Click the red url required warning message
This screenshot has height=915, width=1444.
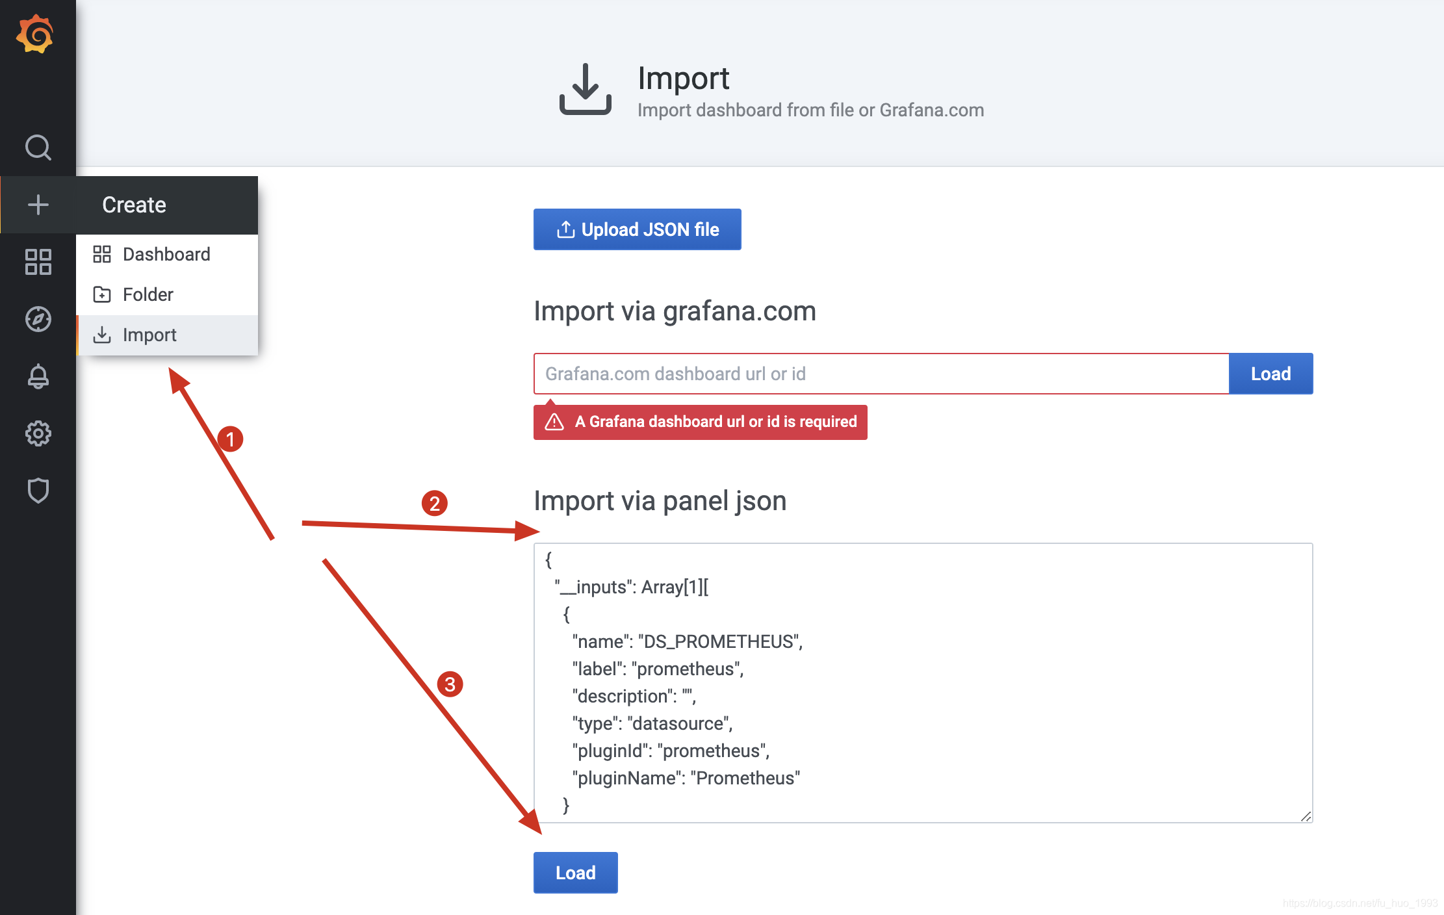pos(700,422)
